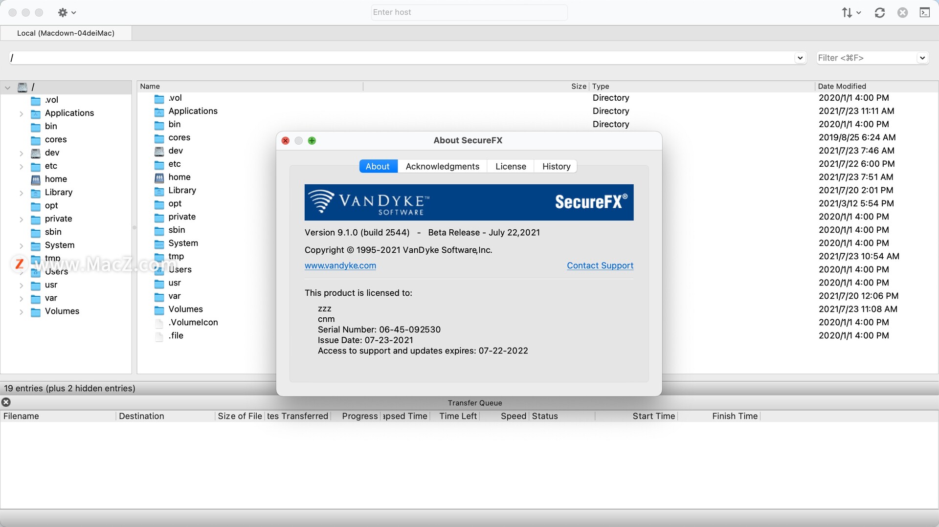Click the www.vandyke.com link
The height and width of the screenshot is (527, 939).
(340, 265)
